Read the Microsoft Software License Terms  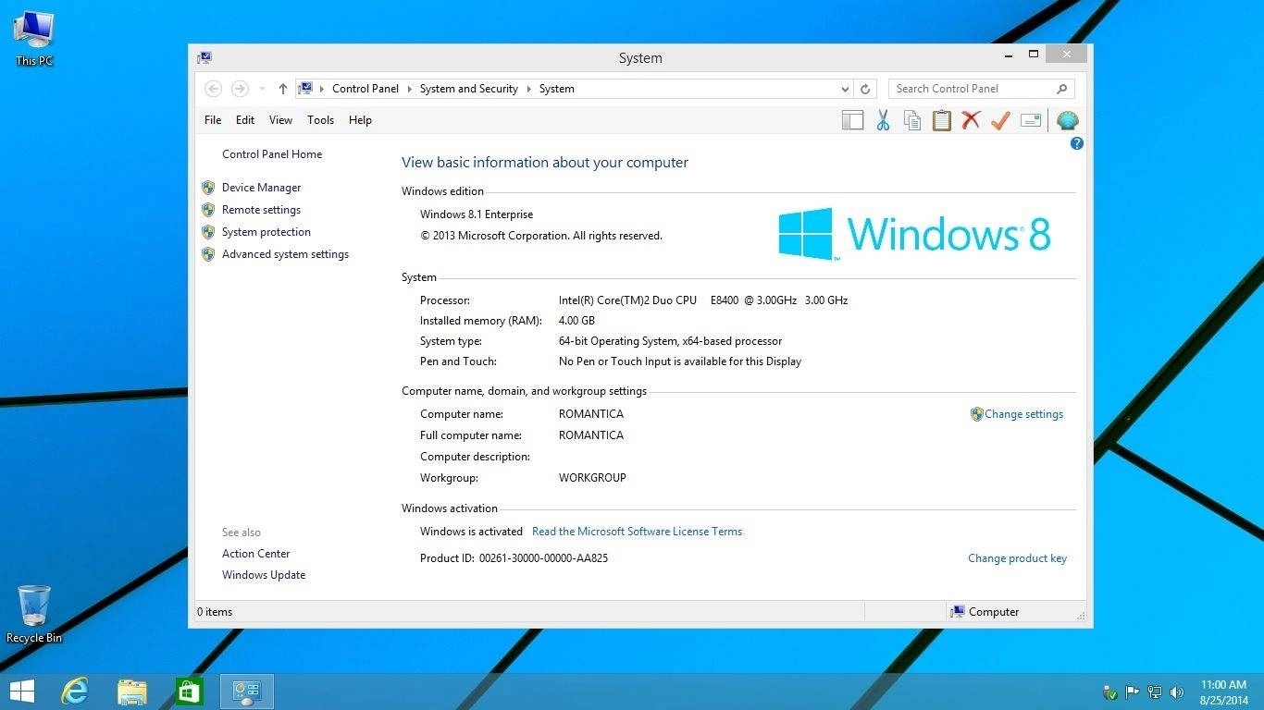tap(637, 532)
